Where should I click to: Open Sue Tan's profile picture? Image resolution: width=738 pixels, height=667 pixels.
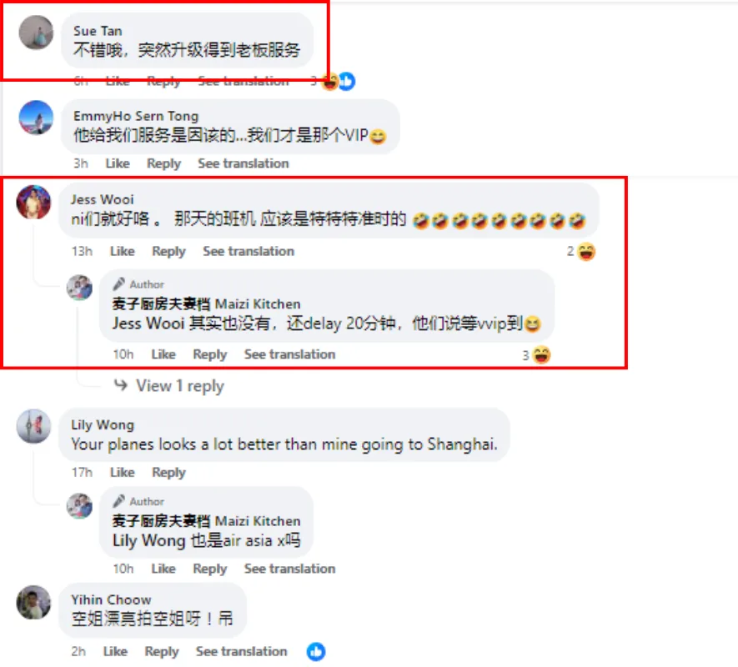tap(36, 33)
